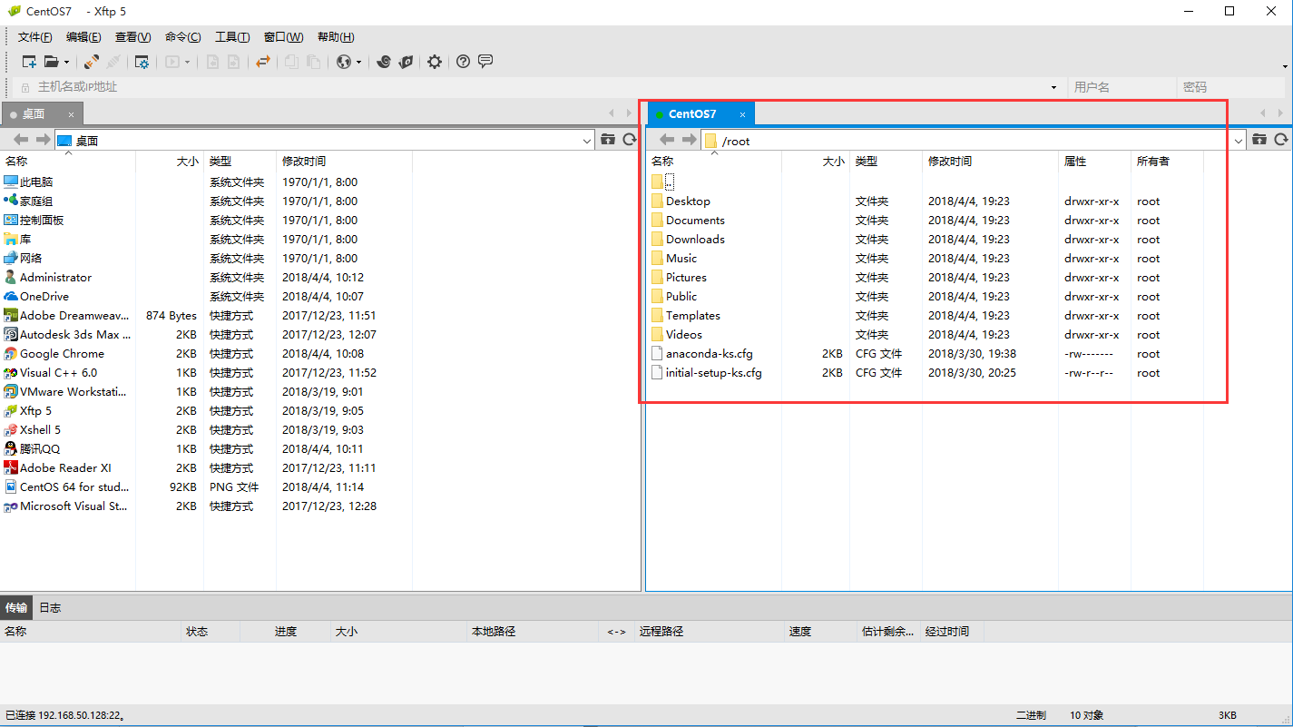
Task: Click the Open Session folder icon
Action: 52,62
